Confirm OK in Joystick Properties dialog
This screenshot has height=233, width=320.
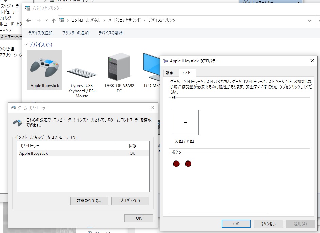point(236,224)
